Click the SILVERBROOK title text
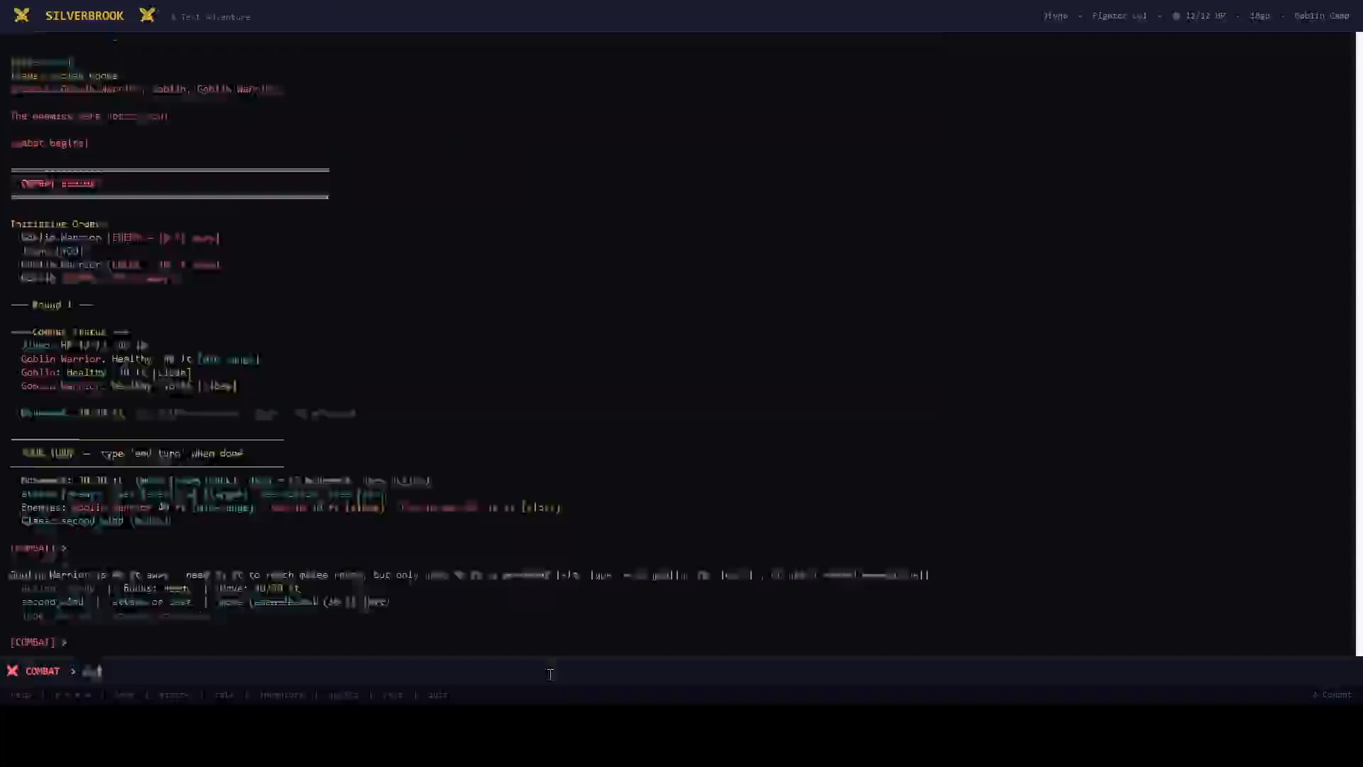The image size is (1363, 767). [x=84, y=16]
